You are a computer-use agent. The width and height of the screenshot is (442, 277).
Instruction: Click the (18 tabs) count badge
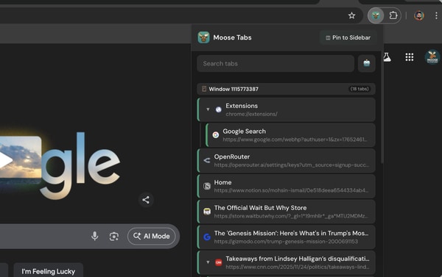[359, 89]
